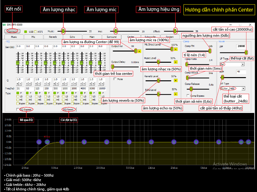The width and height of the screenshot is (257, 192).
Task: Click the plus button beside Echo Level
Action: [176, 94]
